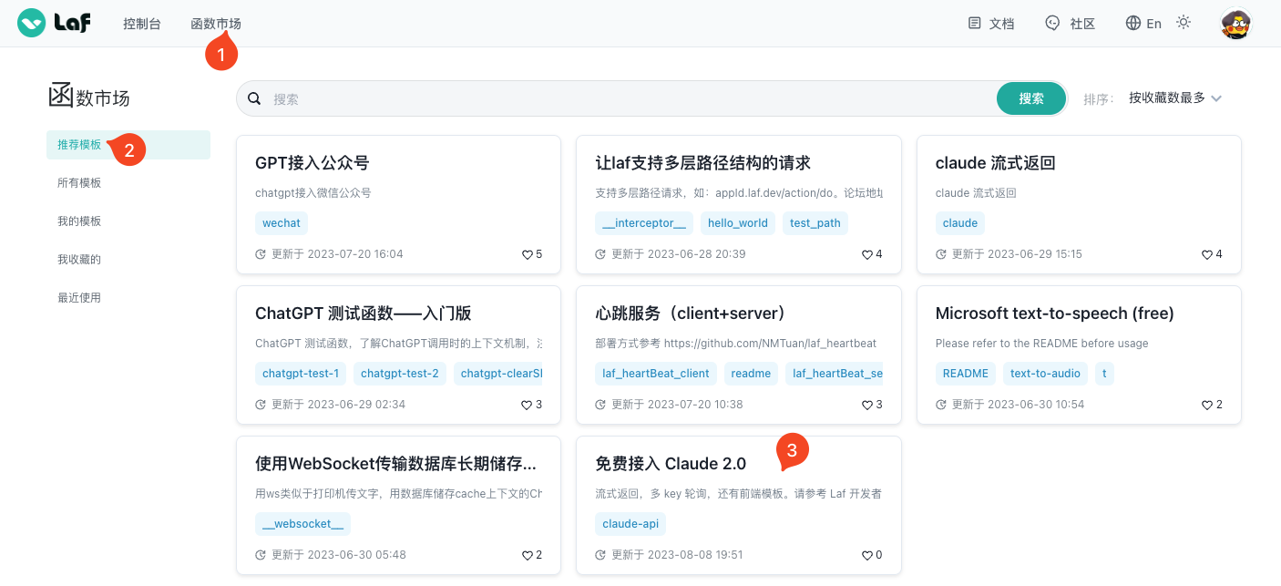This screenshot has height=586, width=1281.
Task: Click the claude tag
Action: click(x=960, y=223)
